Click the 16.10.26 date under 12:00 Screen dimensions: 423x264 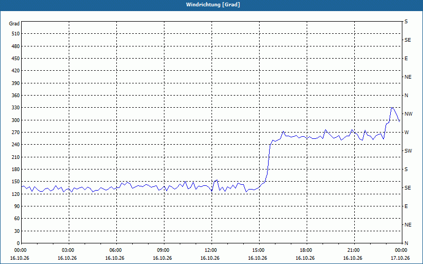tap(210, 258)
